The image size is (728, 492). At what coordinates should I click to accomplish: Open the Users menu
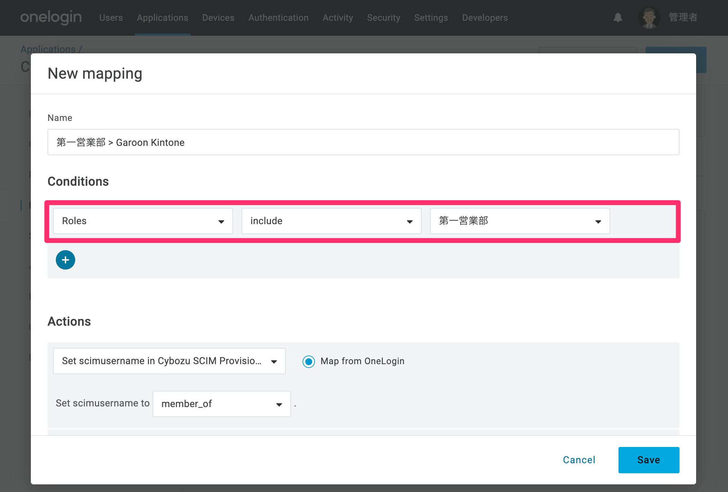(111, 18)
